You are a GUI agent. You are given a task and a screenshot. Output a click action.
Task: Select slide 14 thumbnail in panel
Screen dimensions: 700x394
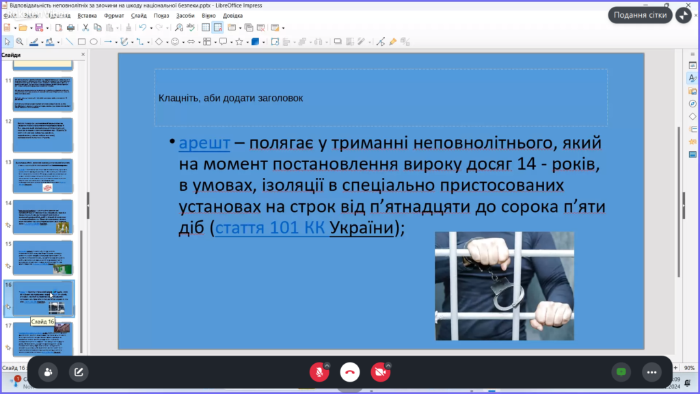pyautogui.click(x=42, y=216)
